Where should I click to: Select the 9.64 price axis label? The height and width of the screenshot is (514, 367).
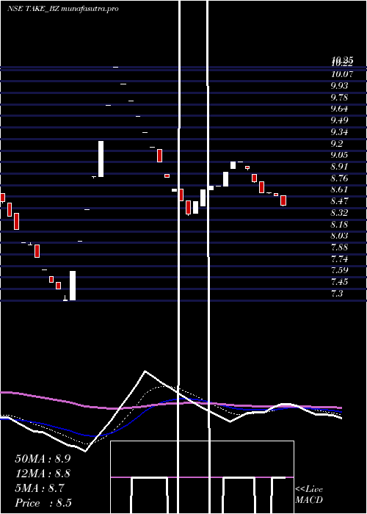coord(339,109)
